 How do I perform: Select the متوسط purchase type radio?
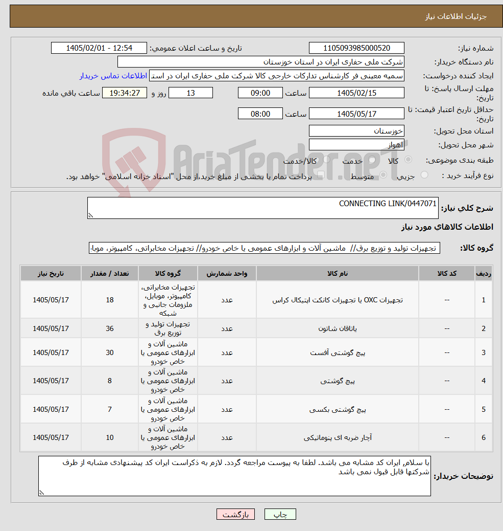click(384, 175)
